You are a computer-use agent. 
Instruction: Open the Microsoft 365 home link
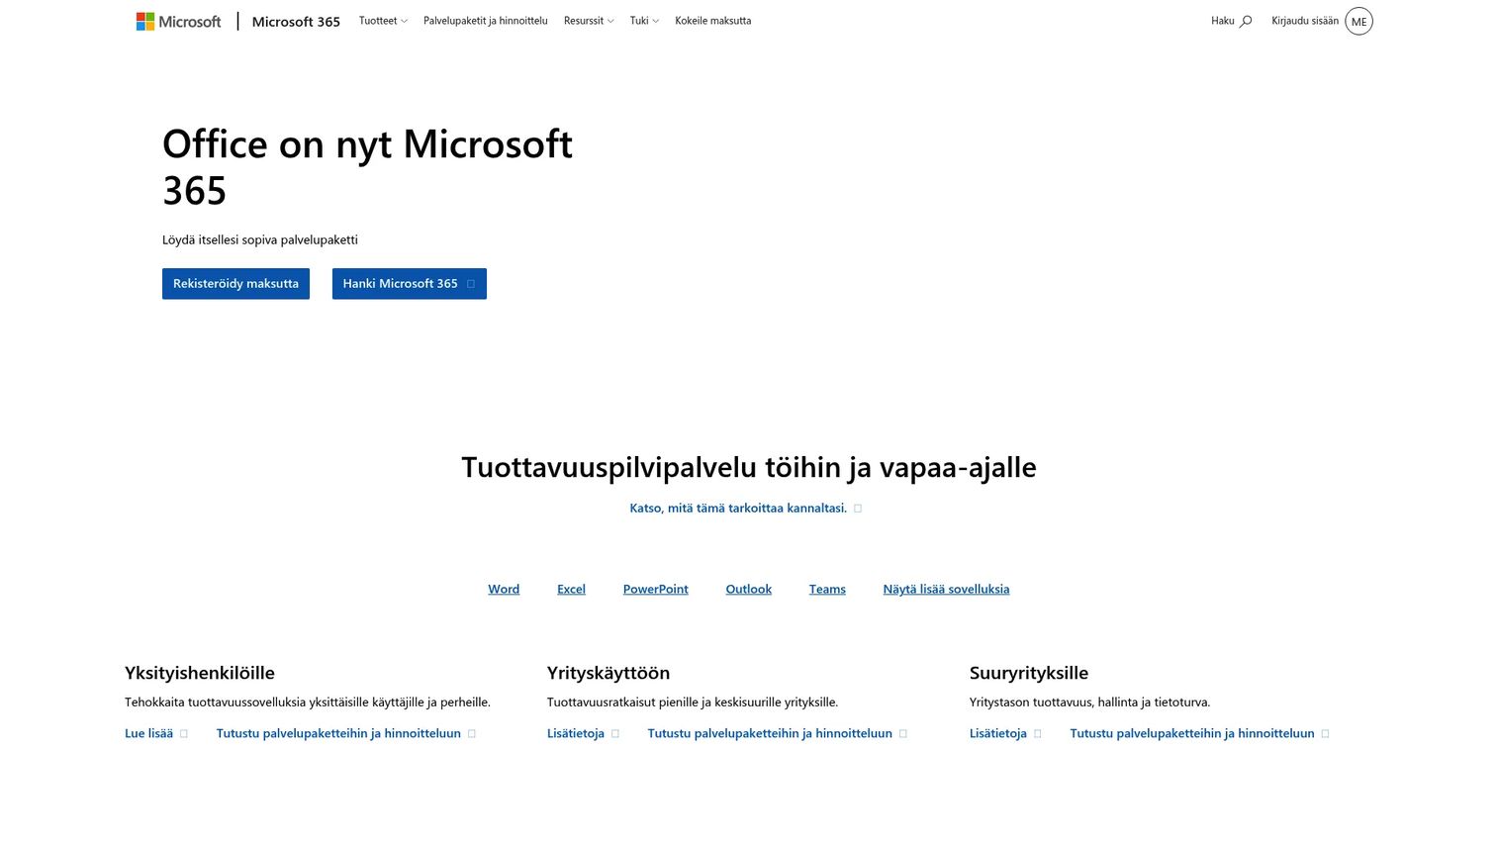(x=296, y=21)
